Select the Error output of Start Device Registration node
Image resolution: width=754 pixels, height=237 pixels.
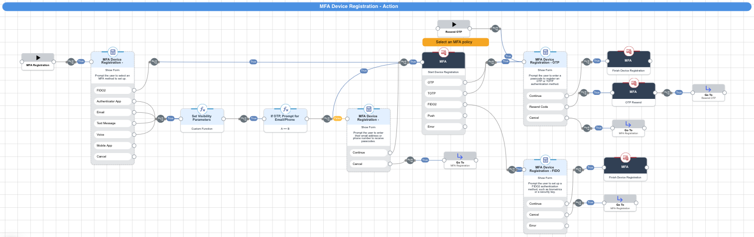pos(443,127)
